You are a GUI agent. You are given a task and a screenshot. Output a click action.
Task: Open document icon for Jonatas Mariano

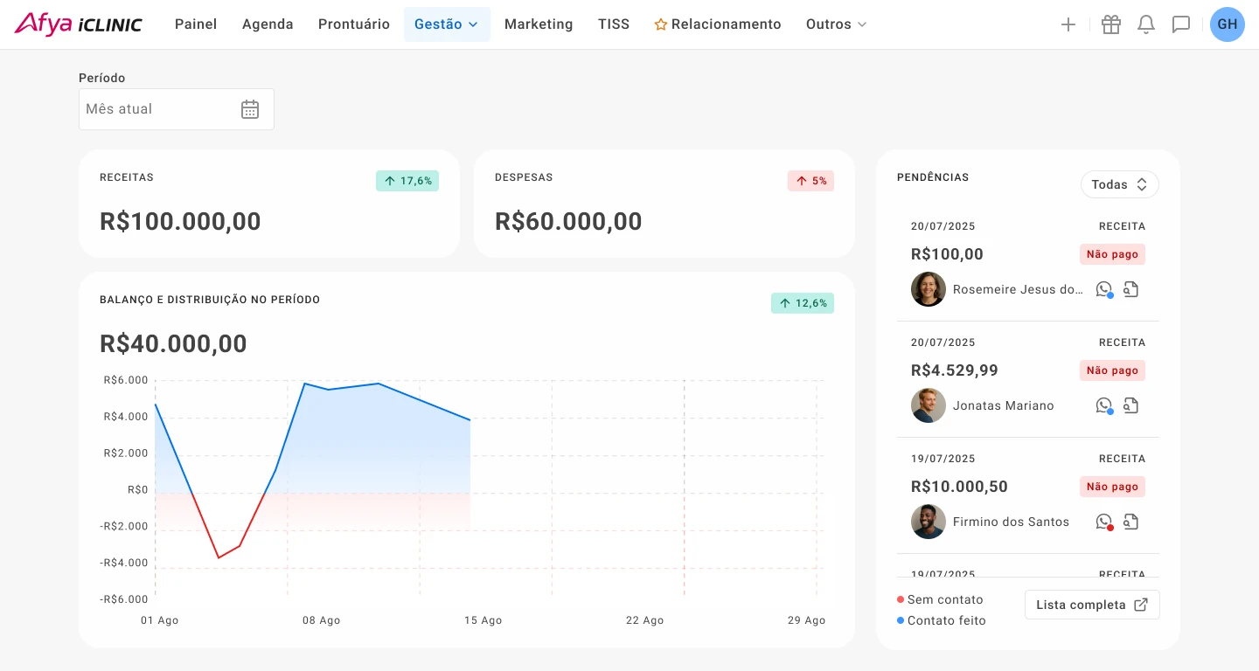click(x=1131, y=405)
